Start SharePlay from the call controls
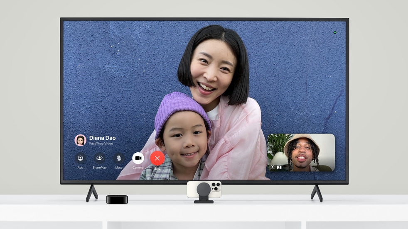This screenshot has height=229, width=408. (x=99, y=158)
